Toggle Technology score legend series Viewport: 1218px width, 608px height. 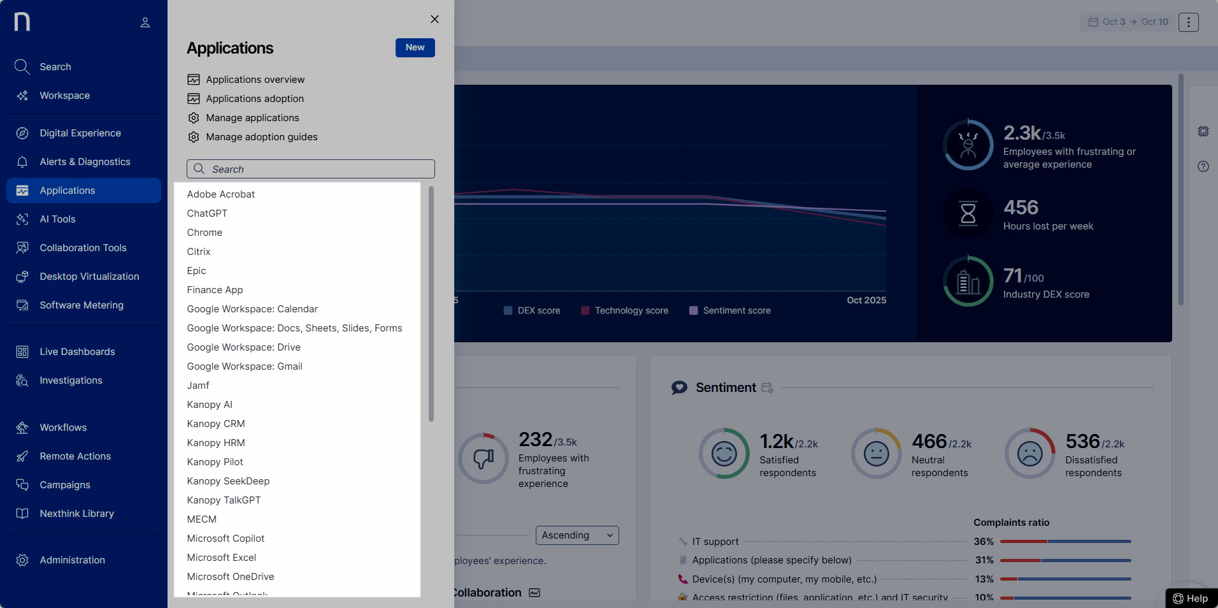(x=624, y=311)
